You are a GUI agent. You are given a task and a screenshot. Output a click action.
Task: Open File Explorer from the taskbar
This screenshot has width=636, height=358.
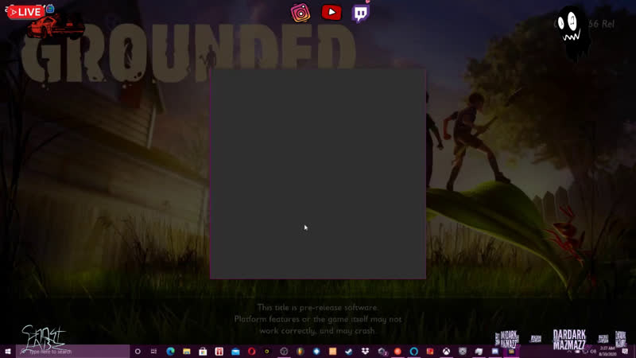pos(187,352)
